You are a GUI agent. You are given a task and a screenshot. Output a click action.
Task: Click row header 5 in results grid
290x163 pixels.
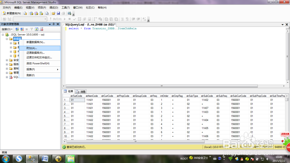coord(66,116)
